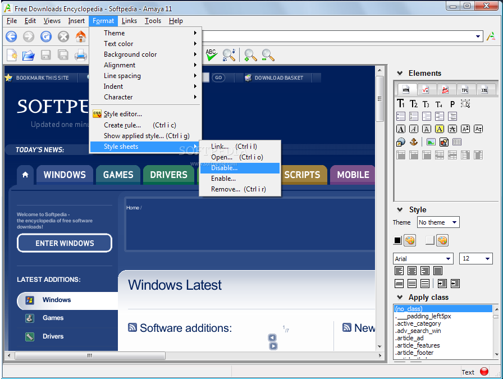503x379 pixels.
Task: Collapse the Elements panel
Action: (400, 73)
